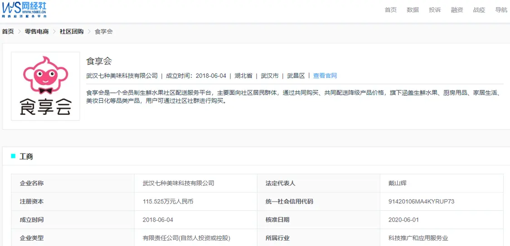Click the 核准日期 table label

277,220
